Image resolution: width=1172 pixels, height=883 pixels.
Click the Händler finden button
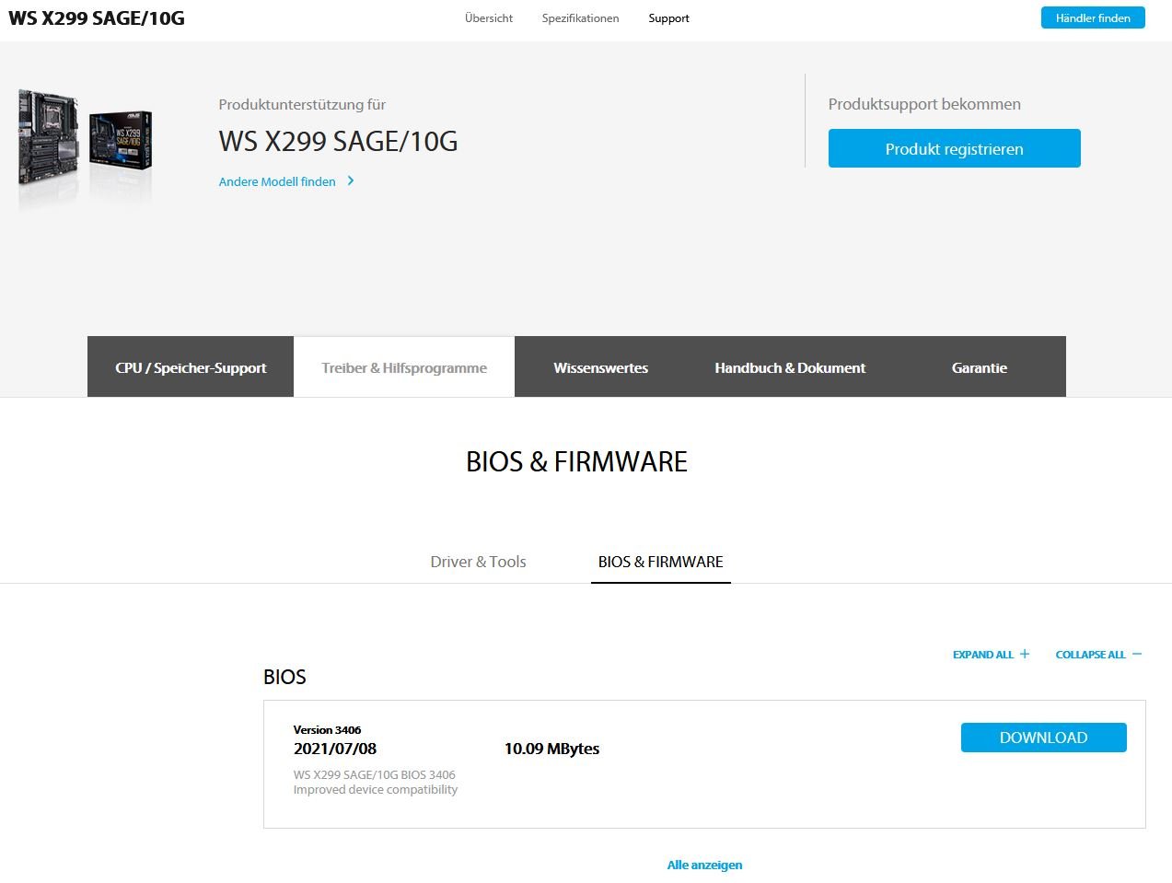coord(1093,17)
